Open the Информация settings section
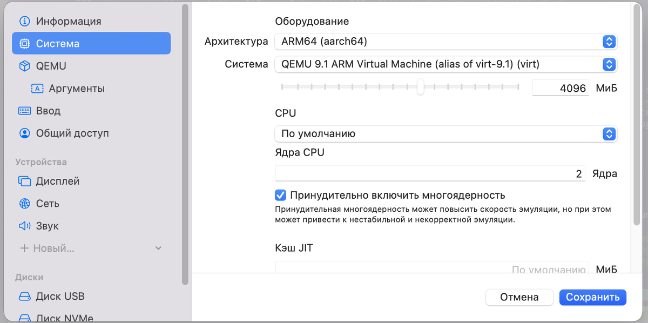This screenshot has height=323, width=648. [x=69, y=22]
